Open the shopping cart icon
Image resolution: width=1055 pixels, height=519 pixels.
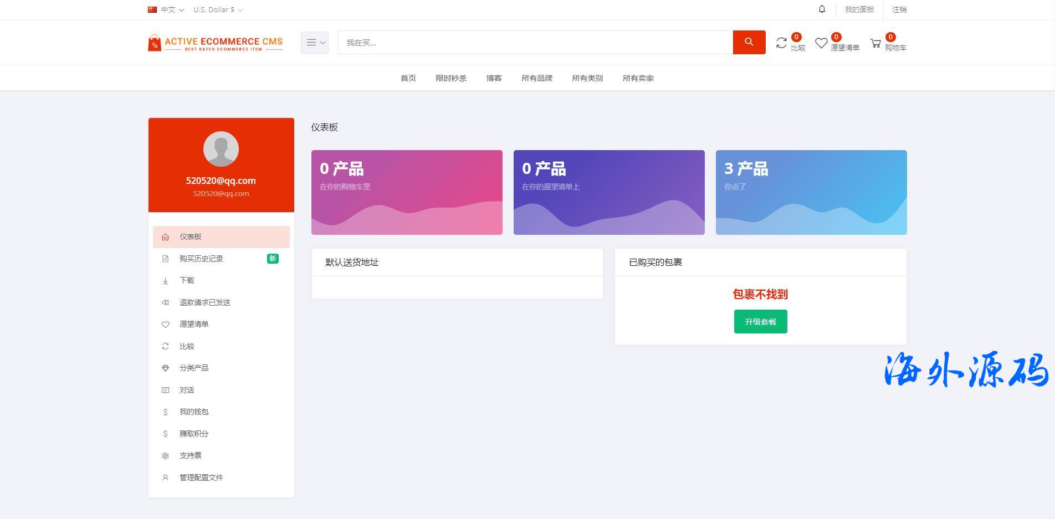[875, 43]
